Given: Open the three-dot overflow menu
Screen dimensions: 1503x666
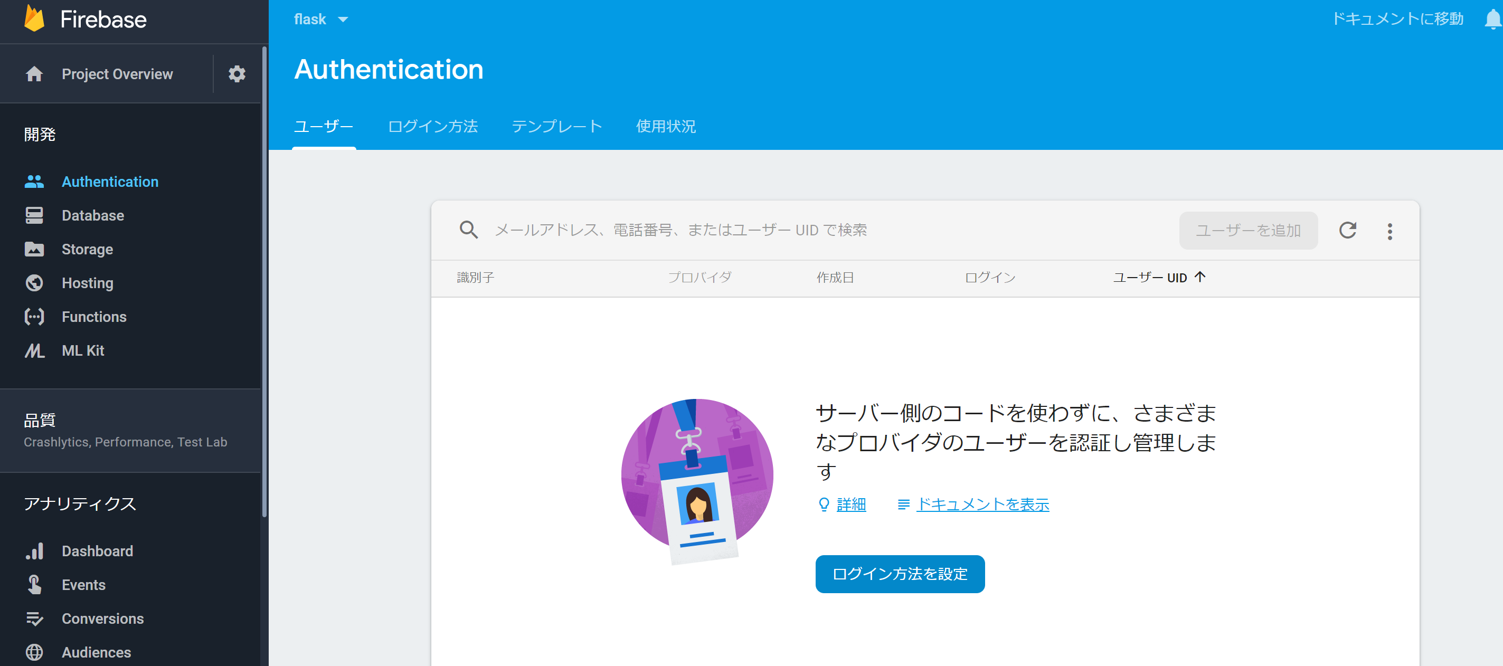Looking at the screenshot, I should pyautogui.click(x=1390, y=232).
